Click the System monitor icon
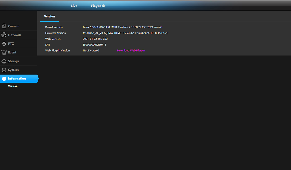 [x=4, y=70]
